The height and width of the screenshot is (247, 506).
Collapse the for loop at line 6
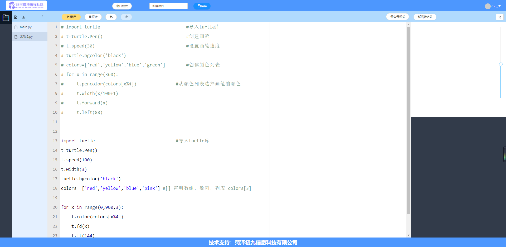59,74
